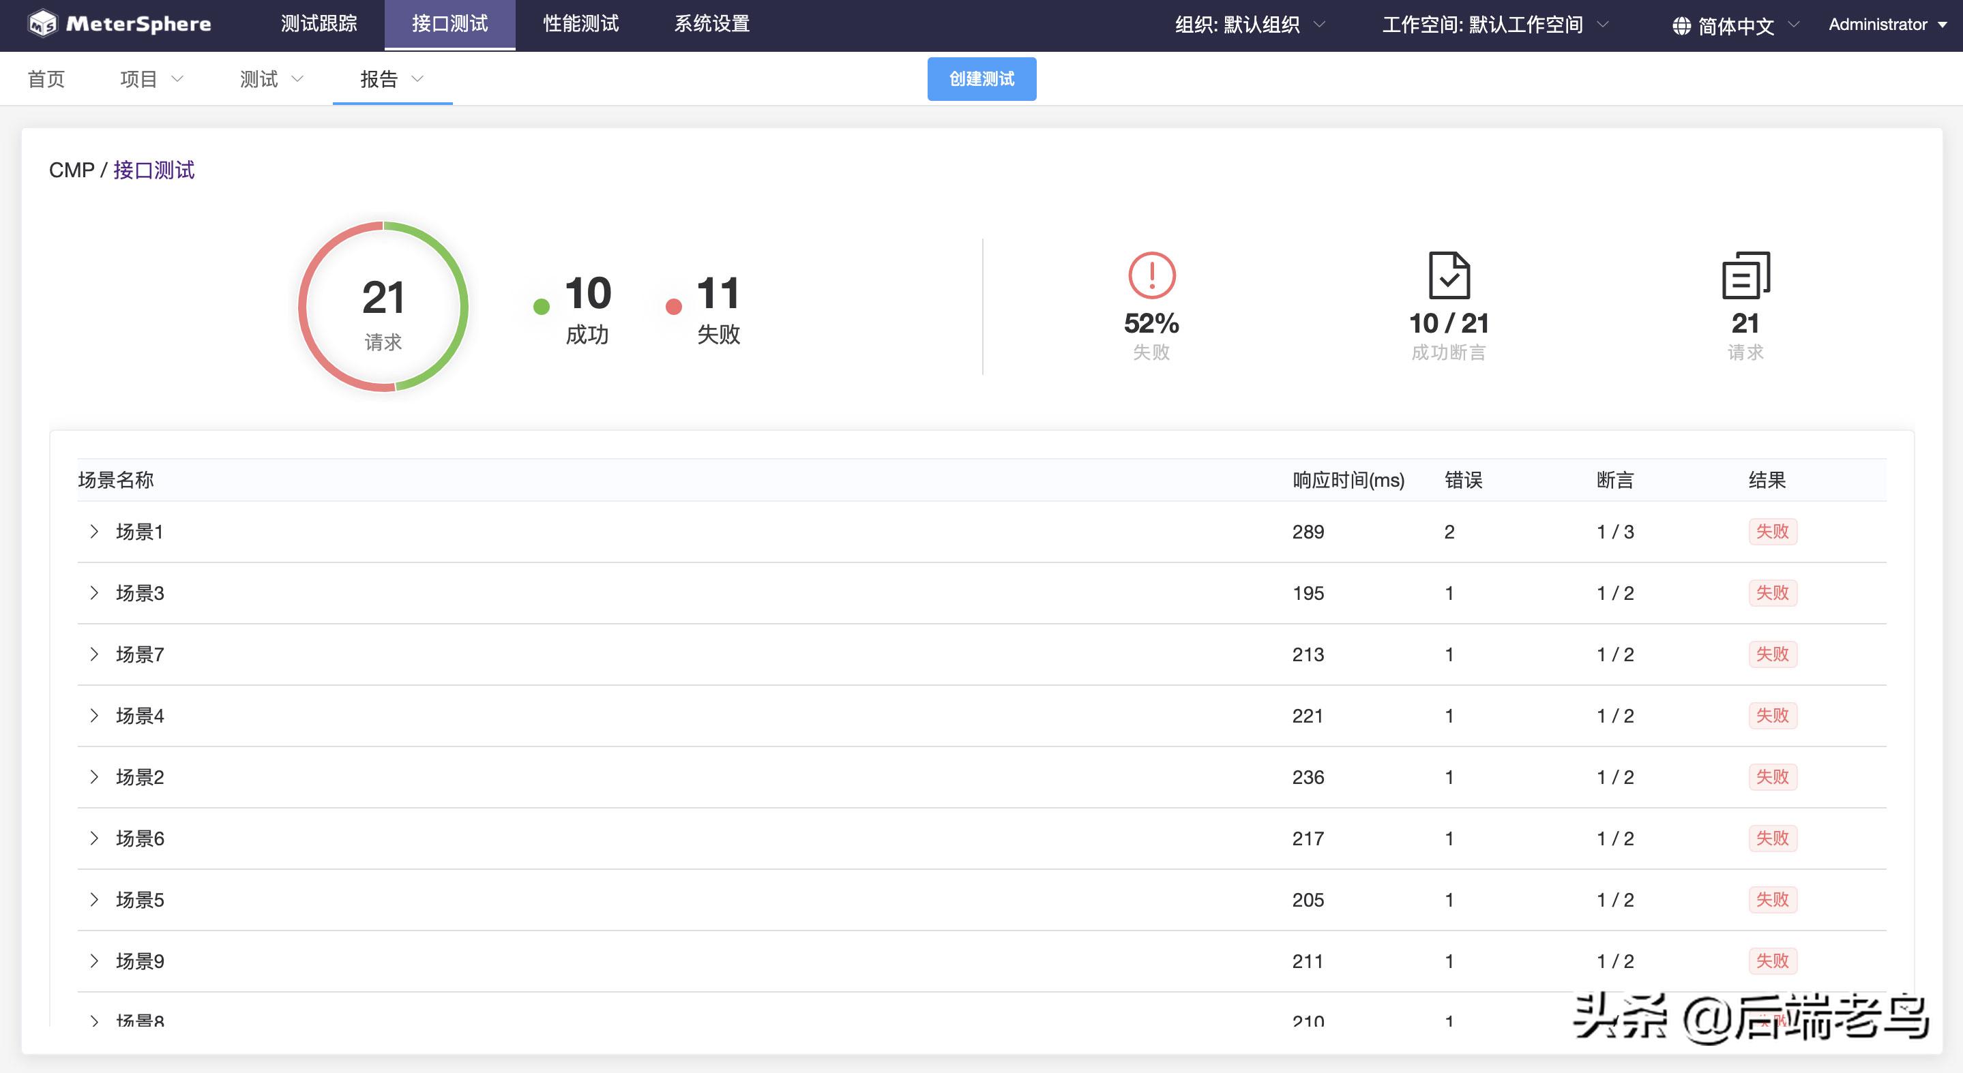Click the 创建测试 button
1963x1073 pixels.
(981, 78)
